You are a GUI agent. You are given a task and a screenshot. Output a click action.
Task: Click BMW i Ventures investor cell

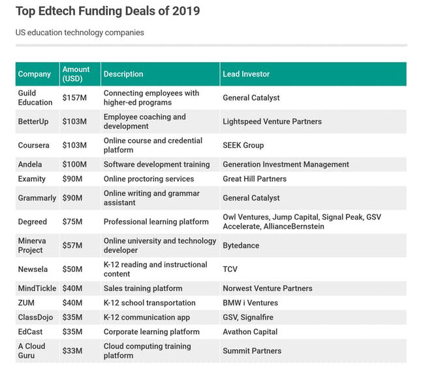pyautogui.click(x=313, y=303)
